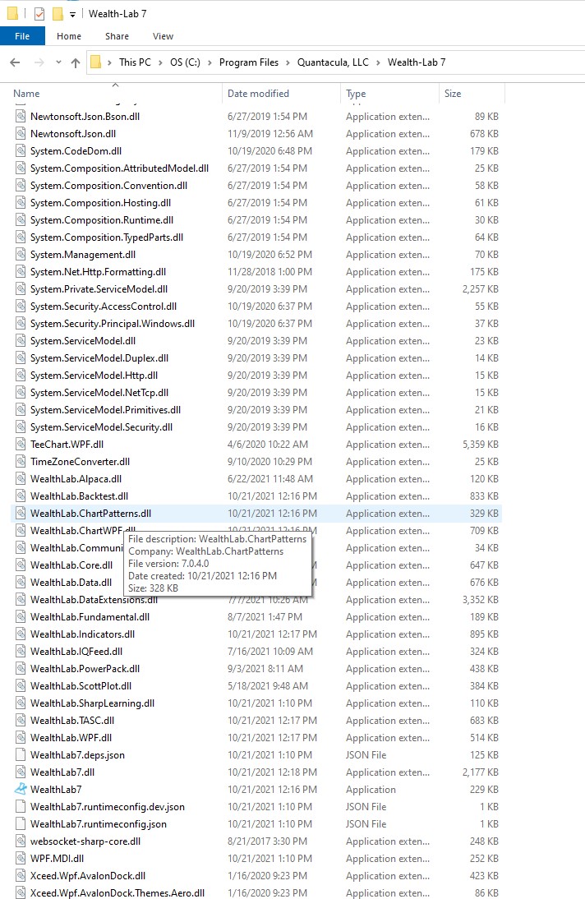Sort by the Size column header
585x899 pixels.
click(472, 94)
